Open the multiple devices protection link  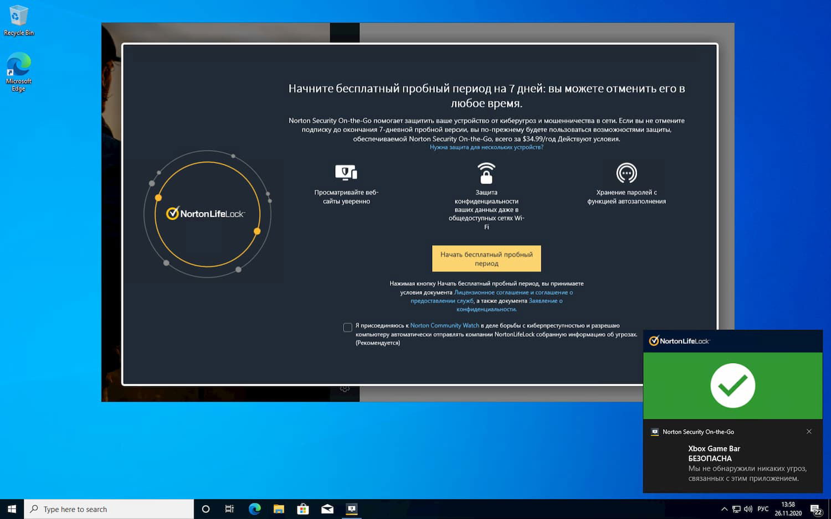(486, 147)
